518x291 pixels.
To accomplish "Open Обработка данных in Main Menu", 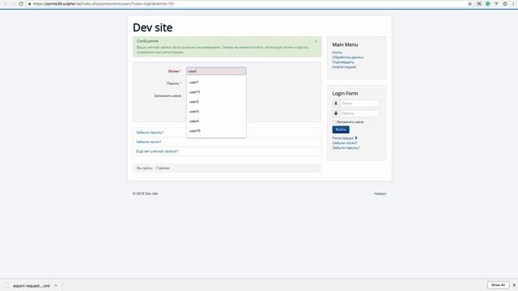I will [x=347, y=57].
